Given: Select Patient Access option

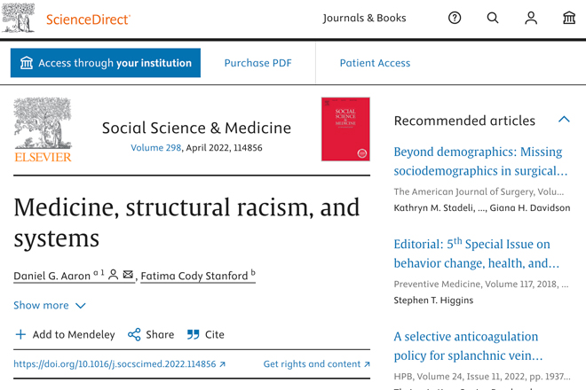Looking at the screenshot, I should point(375,63).
